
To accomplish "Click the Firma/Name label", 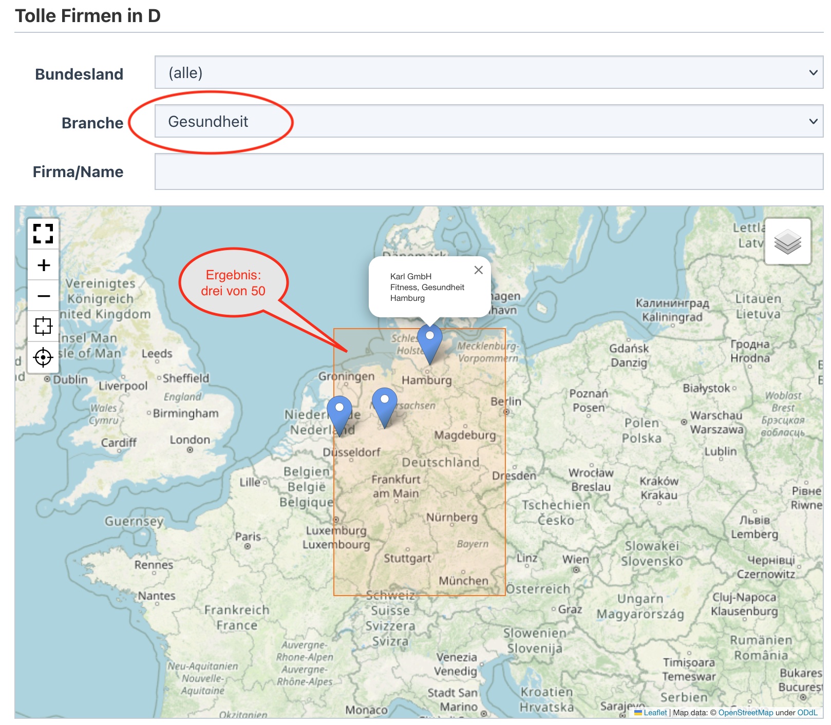I will (78, 171).
